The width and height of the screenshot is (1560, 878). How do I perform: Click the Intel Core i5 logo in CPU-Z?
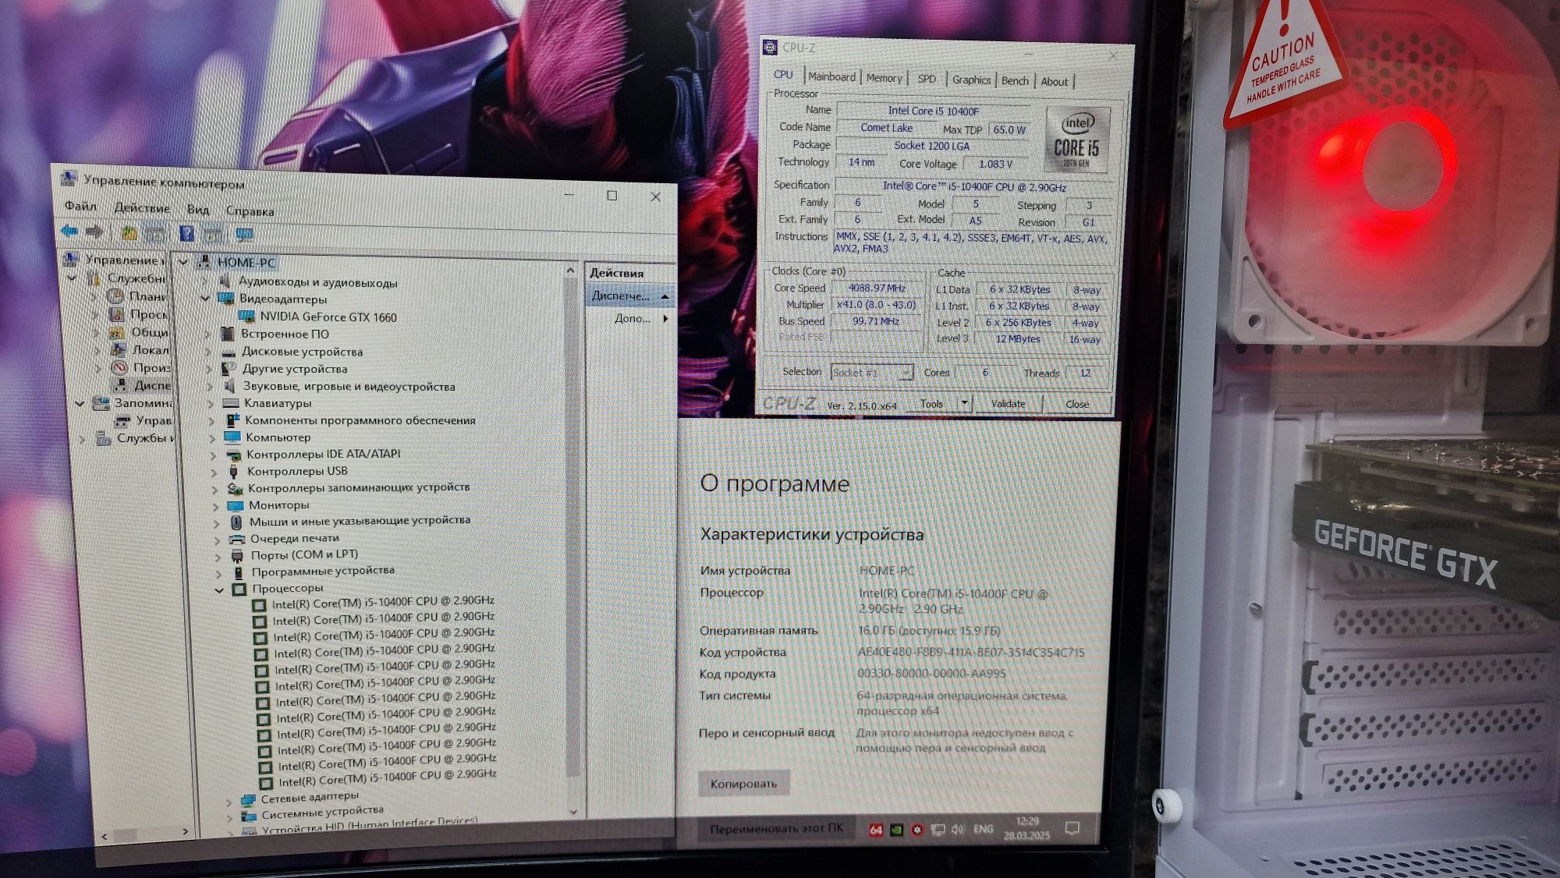click(x=1077, y=141)
